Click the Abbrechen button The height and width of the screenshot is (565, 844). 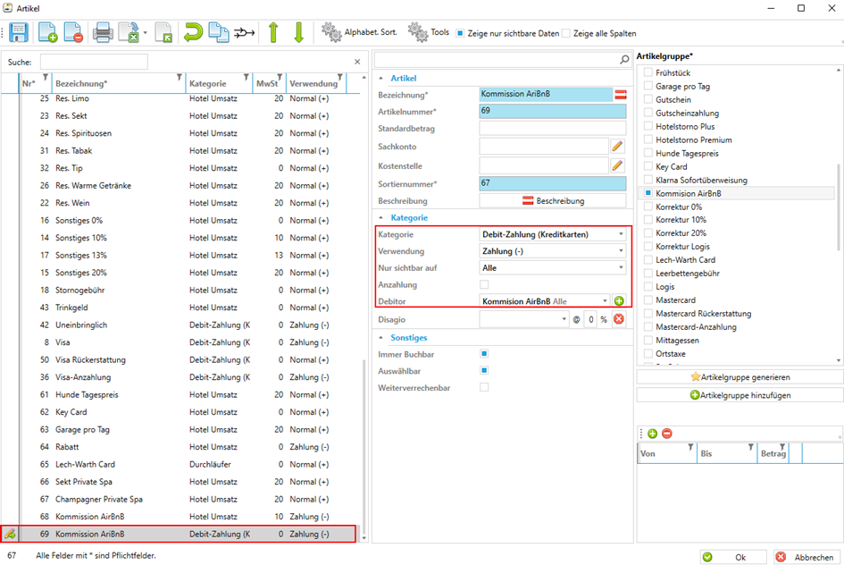(x=806, y=557)
